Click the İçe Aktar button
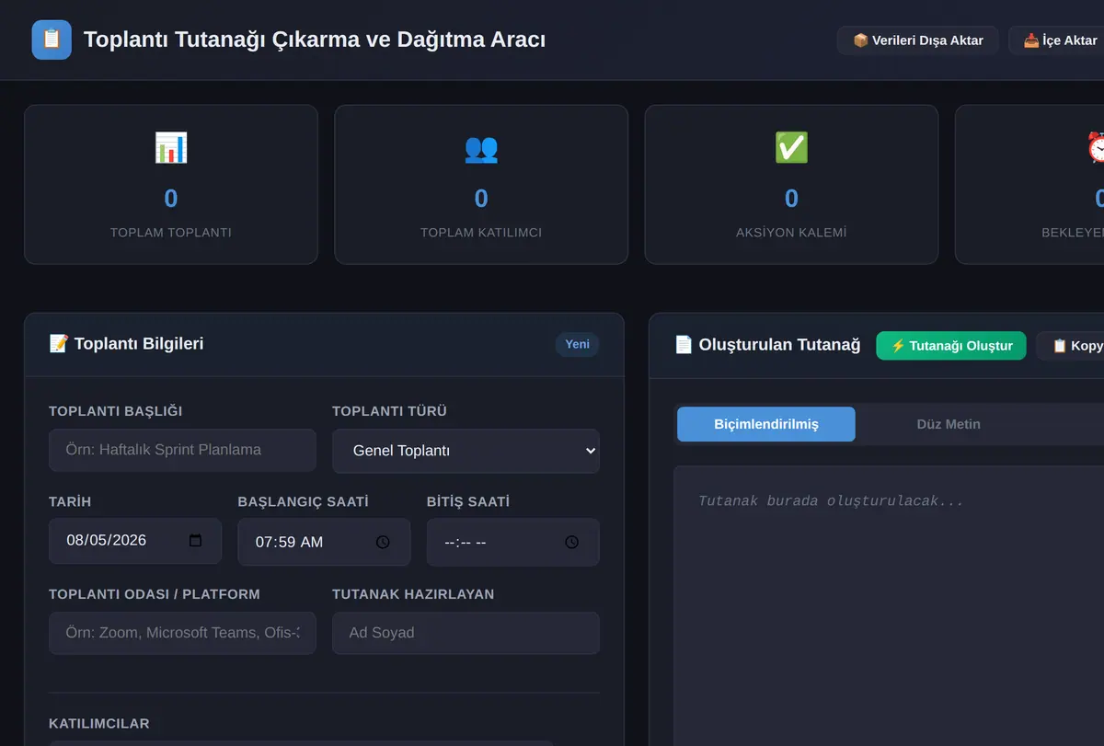 click(1058, 40)
